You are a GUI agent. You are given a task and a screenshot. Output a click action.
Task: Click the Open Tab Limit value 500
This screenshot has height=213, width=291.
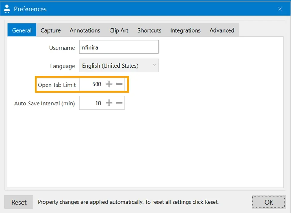(96, 84)
